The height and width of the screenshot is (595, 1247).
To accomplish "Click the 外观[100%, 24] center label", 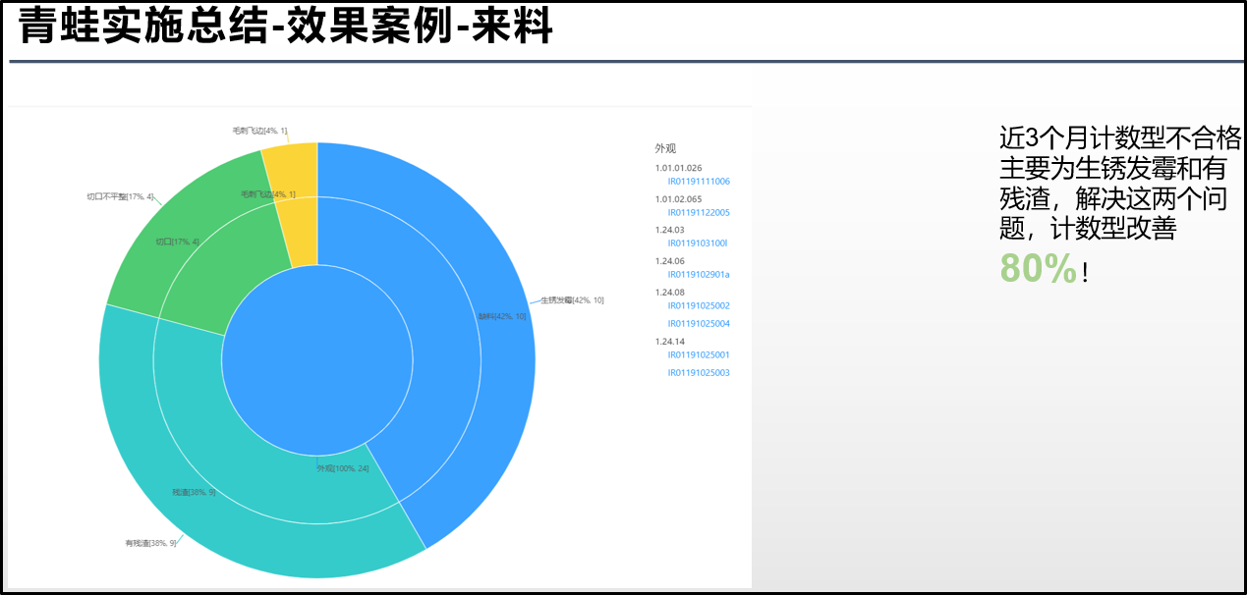I will (x=342, y=468).
